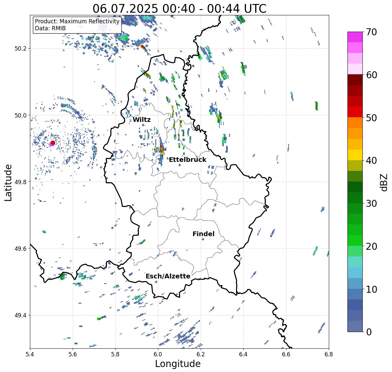
Task: Click the dark maroon colorbar segment below 60
Action: (355, 80)
